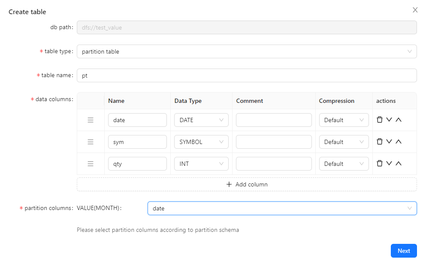Close the Create table dialog
This screenshot has width=426, height=264.
pyautogui.click(x=415, y=10)
